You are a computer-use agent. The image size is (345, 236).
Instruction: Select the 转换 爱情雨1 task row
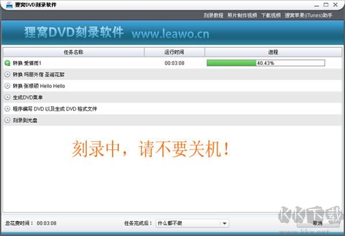(172, 63)
